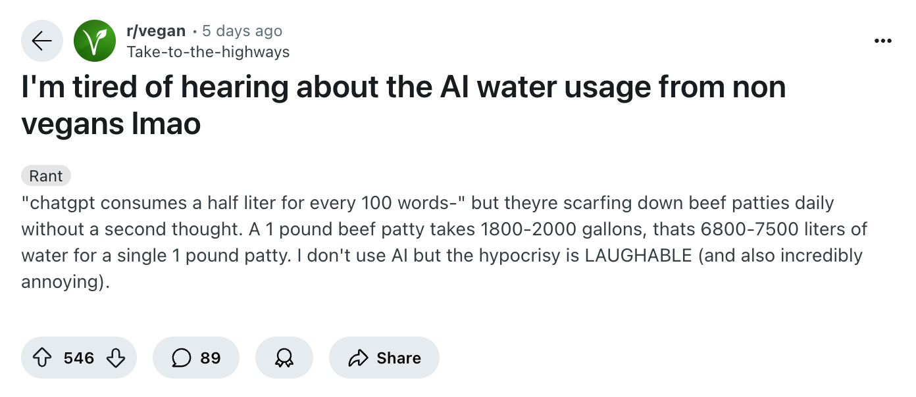Click the comment speech bubble icon
Screen dimensions: 916x397
(180, 358)
